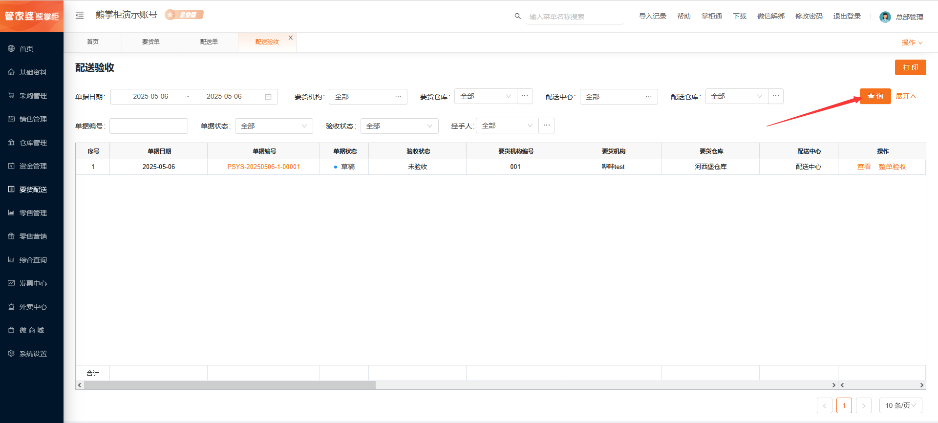Click the menu name search field
The height and width of the screenshot is (423, 938).
pyautogui.click(x=575, y=17)
